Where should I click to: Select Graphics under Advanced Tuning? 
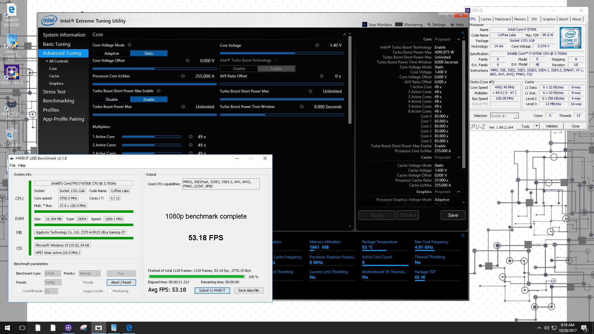pyautogui.click(x=56, y=83)
